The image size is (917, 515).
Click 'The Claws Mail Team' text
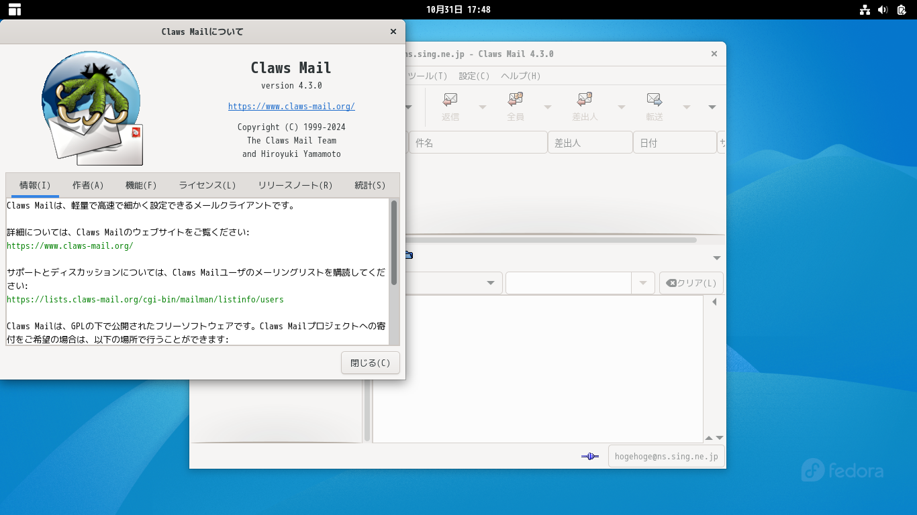coord(291,140)
